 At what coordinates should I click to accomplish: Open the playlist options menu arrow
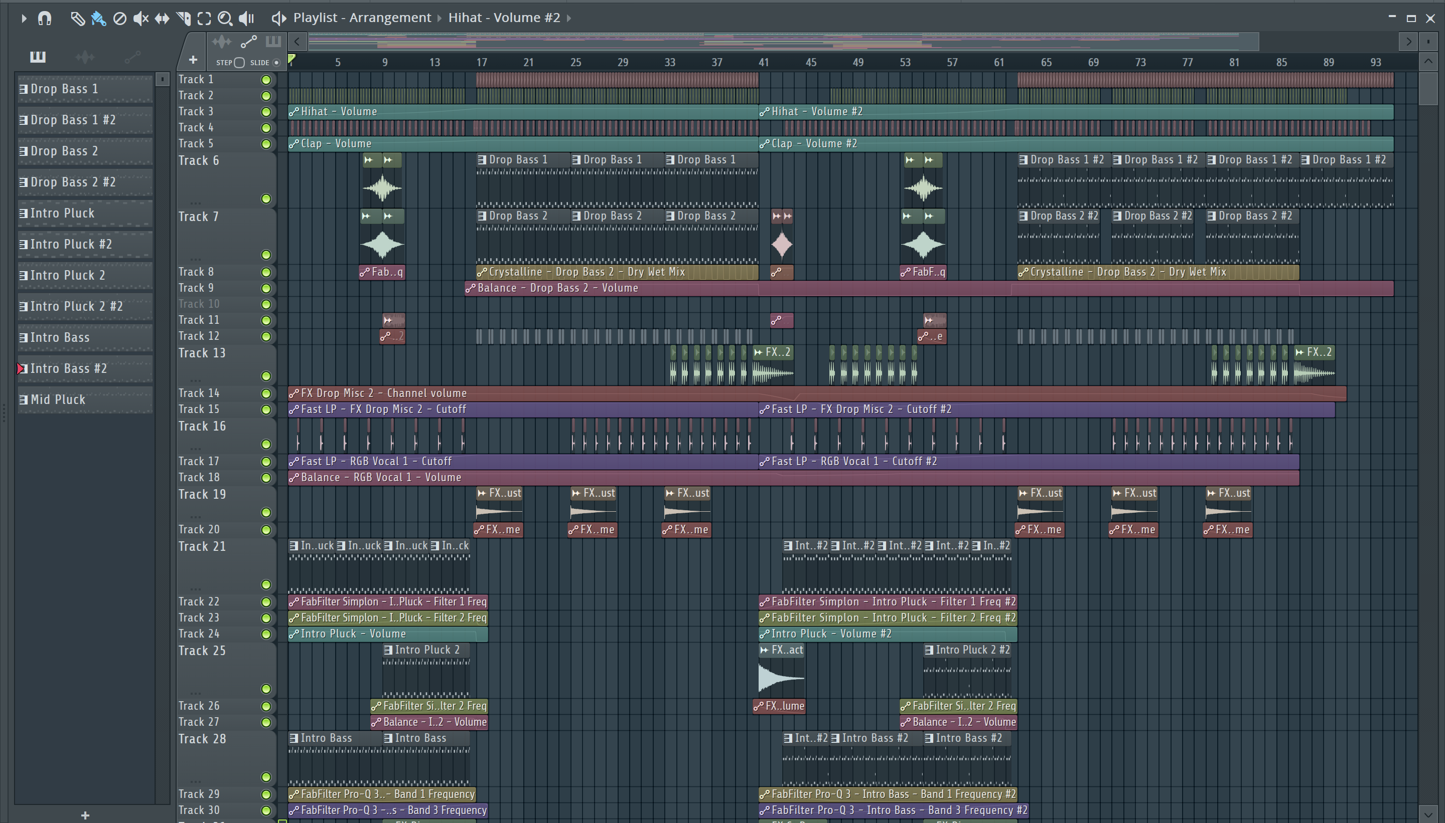(23, 18)
